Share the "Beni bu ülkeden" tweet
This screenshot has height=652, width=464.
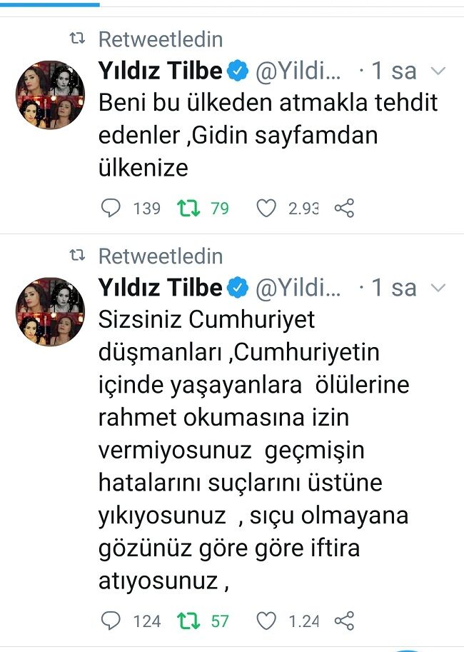[344, 208]
